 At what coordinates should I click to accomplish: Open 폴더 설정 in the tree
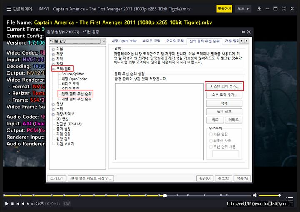[63, 129]
